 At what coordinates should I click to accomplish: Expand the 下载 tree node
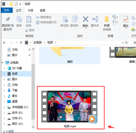point(4,90)
